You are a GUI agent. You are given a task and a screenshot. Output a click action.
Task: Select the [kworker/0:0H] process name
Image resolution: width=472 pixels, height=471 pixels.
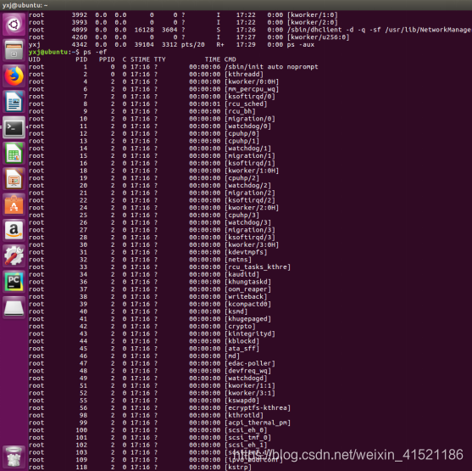tap(252, 81)
